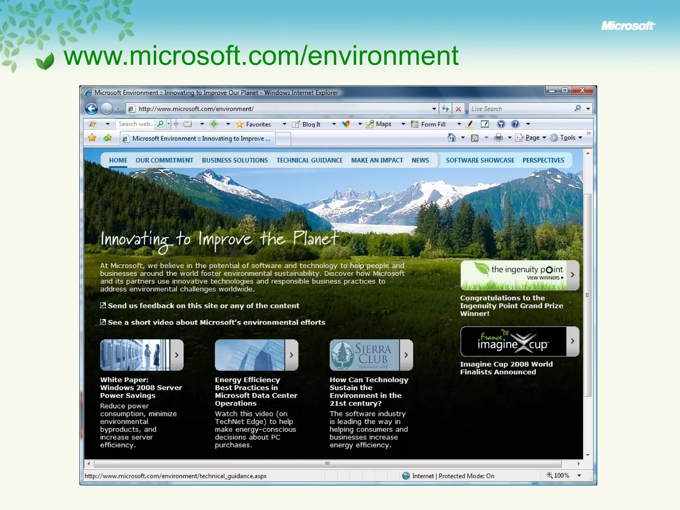The image size is (680, 510).
Task: Click in the Live Search box
Action: pyautogui.click(x=521, y=109)
